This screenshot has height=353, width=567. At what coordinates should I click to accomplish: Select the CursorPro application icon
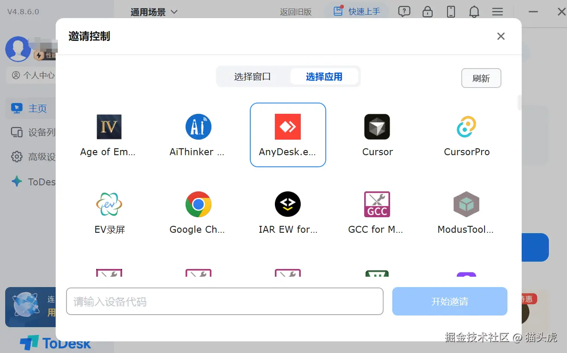point(466,127)
